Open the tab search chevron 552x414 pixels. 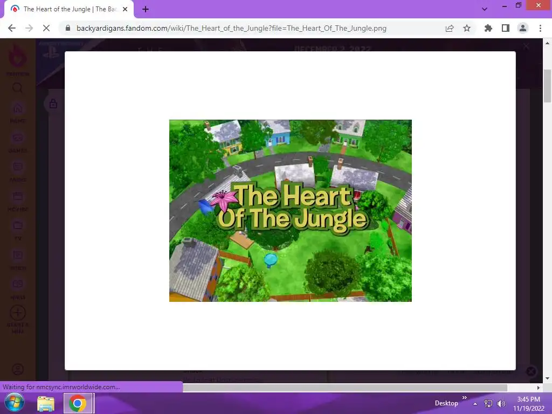coord(485,9)
